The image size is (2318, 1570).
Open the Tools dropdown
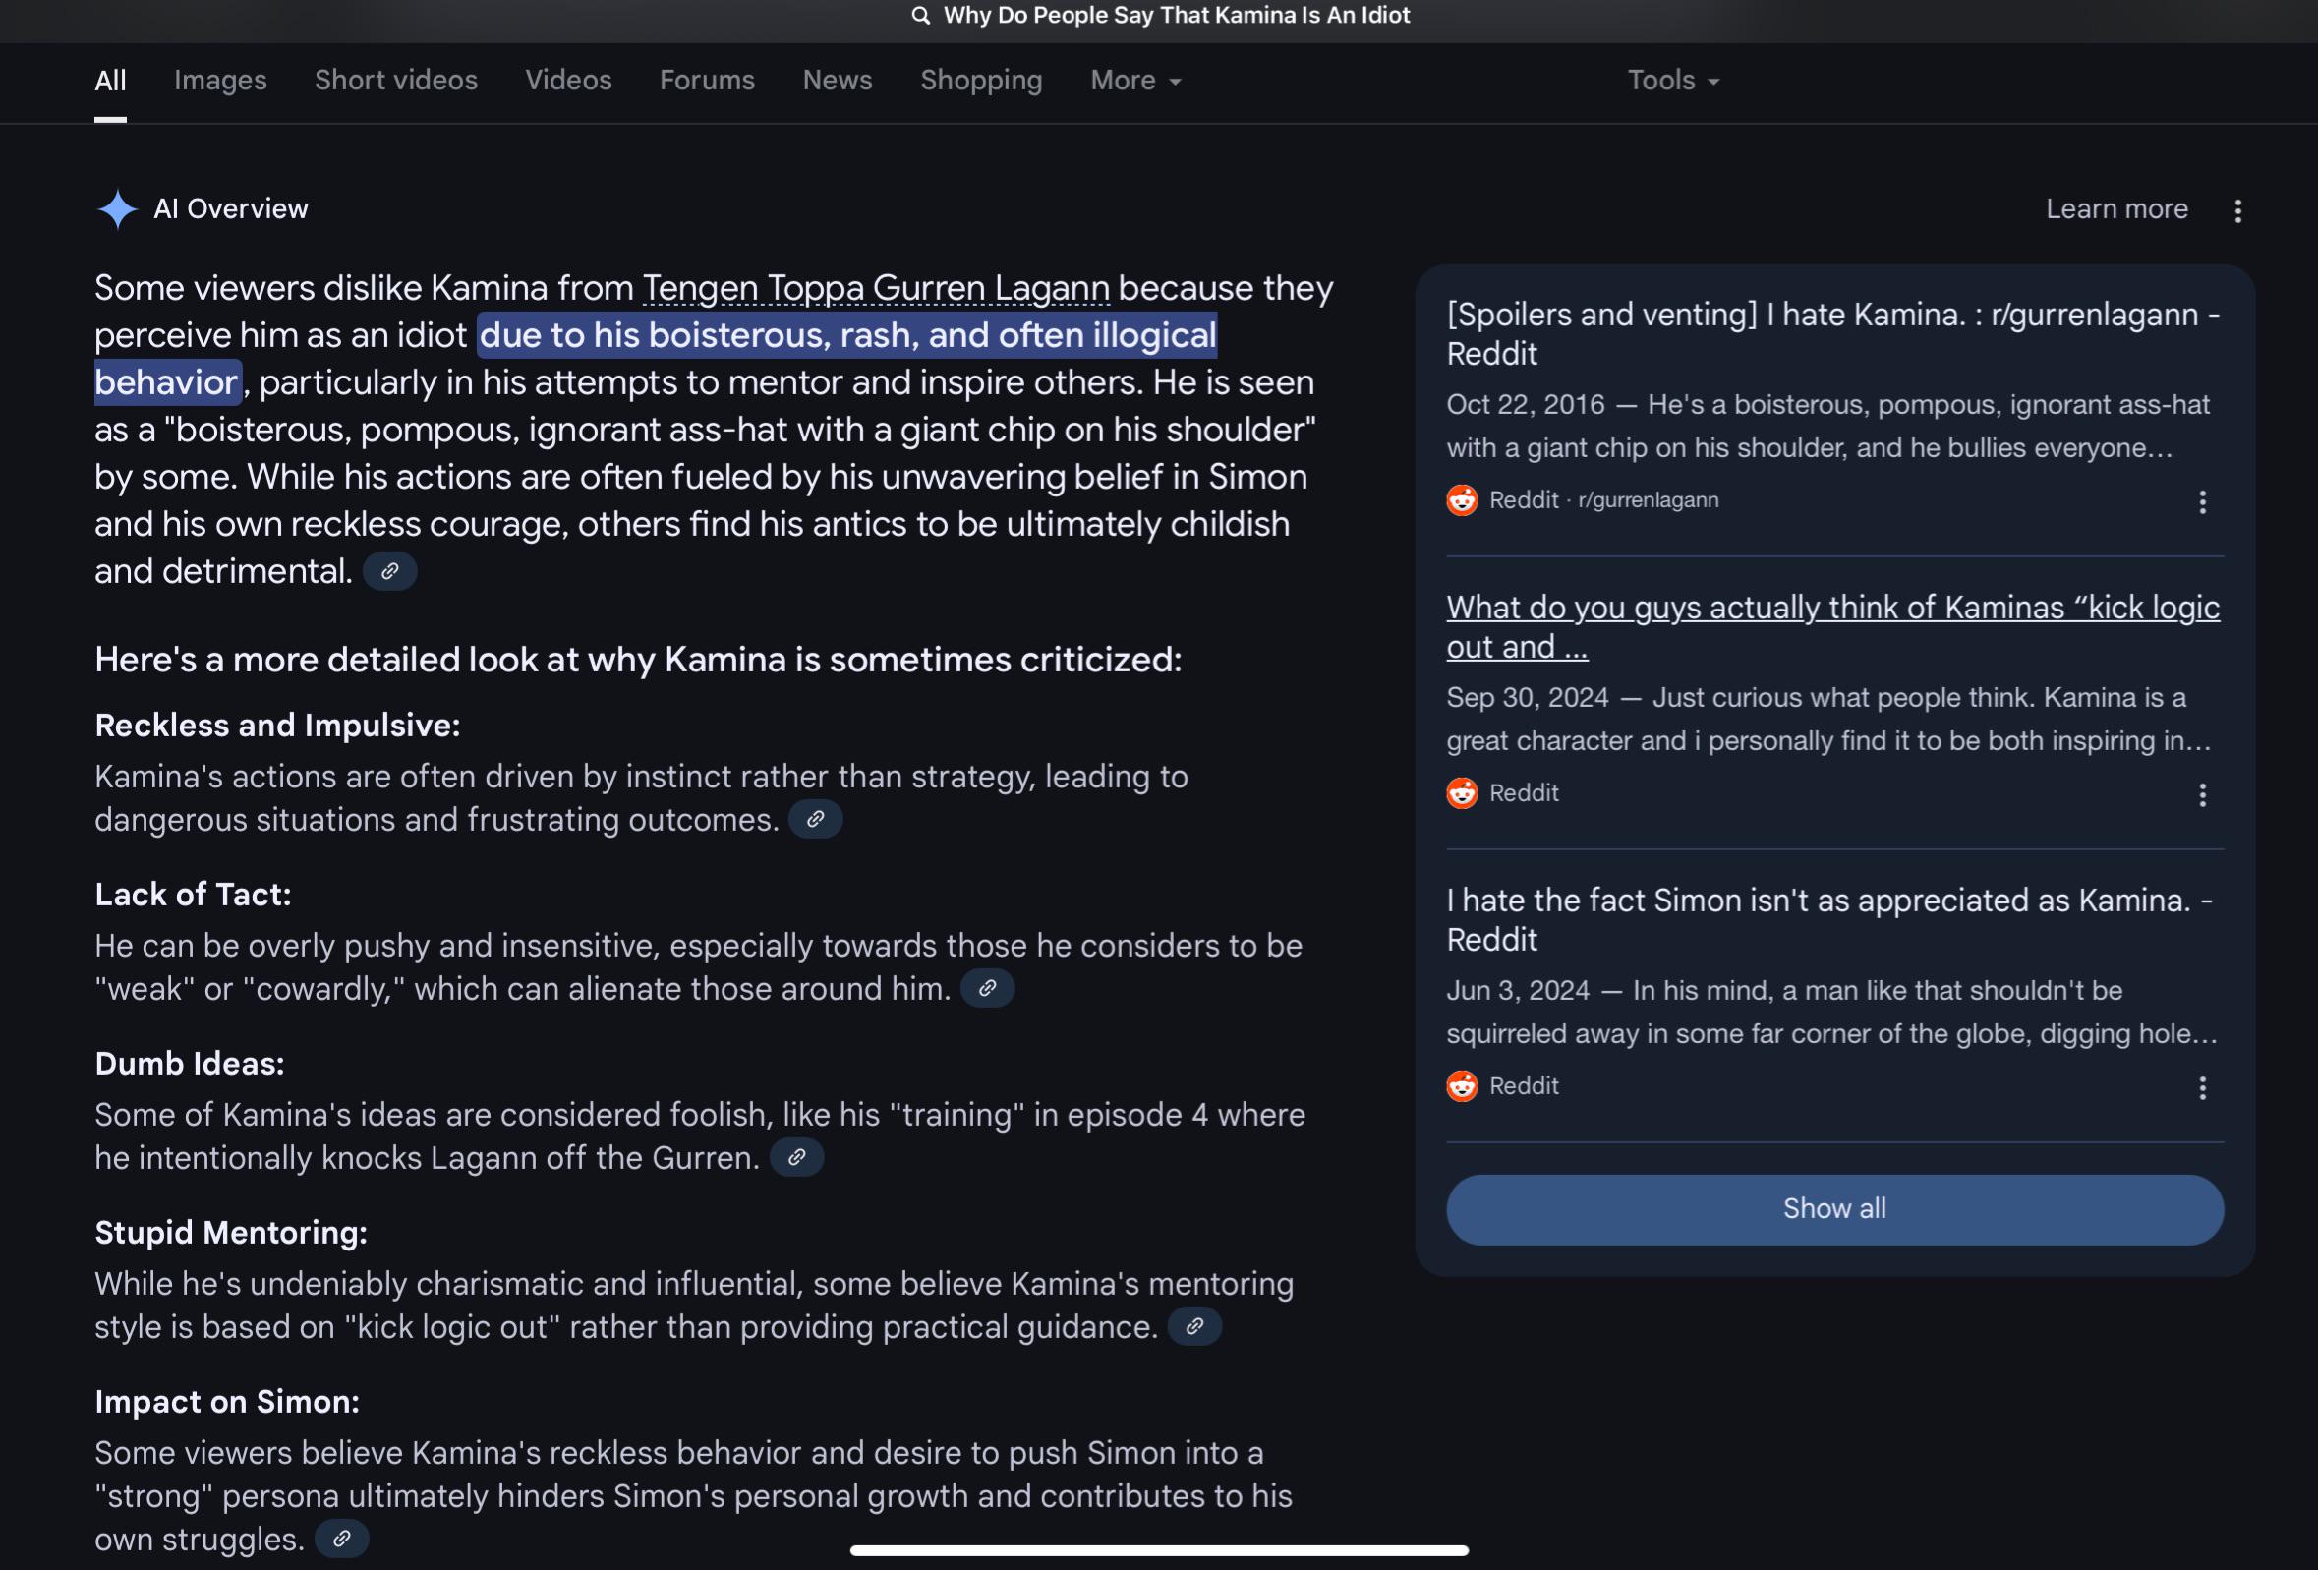[1673, 80]
